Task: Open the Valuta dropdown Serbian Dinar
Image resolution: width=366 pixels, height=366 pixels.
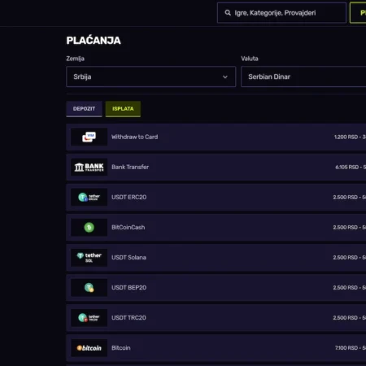Action: pos(303,76)
